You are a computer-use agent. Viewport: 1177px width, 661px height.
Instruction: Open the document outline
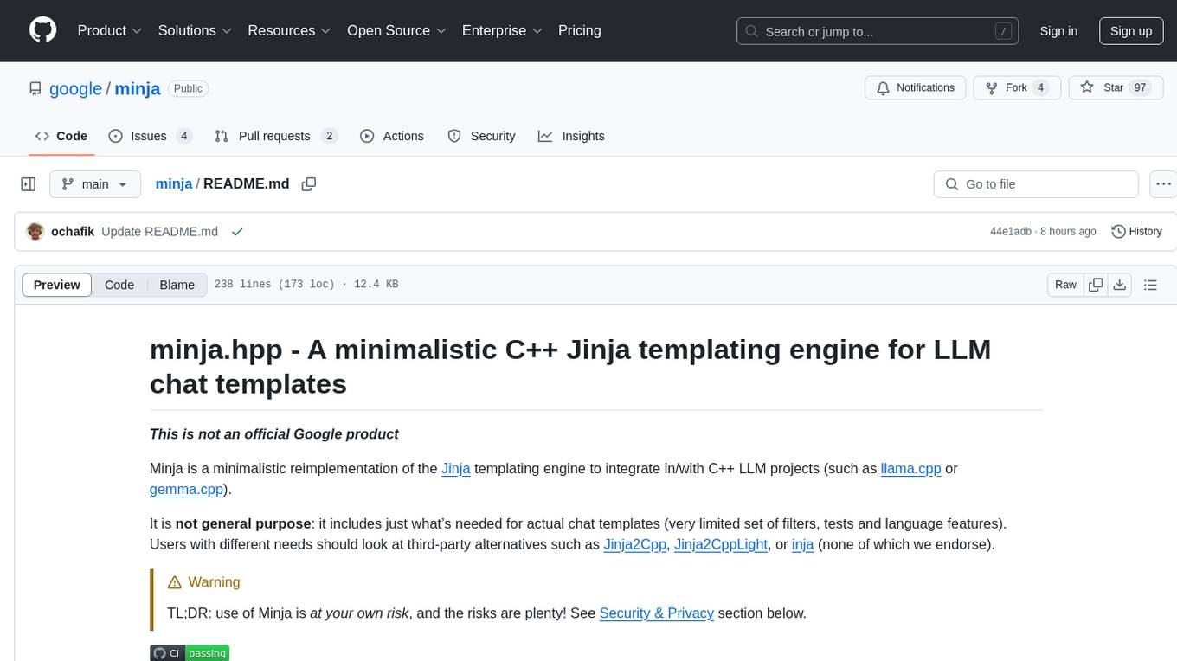[x=1150, y=285]
